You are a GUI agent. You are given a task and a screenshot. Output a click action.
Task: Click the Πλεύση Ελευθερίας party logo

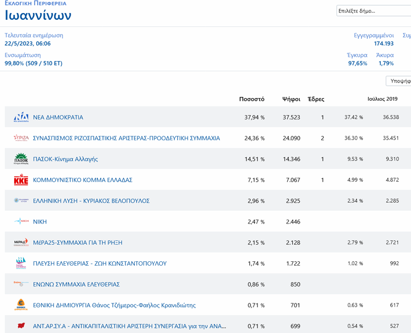point(21,263)
